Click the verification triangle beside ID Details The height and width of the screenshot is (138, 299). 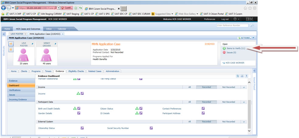pos(137,113)
